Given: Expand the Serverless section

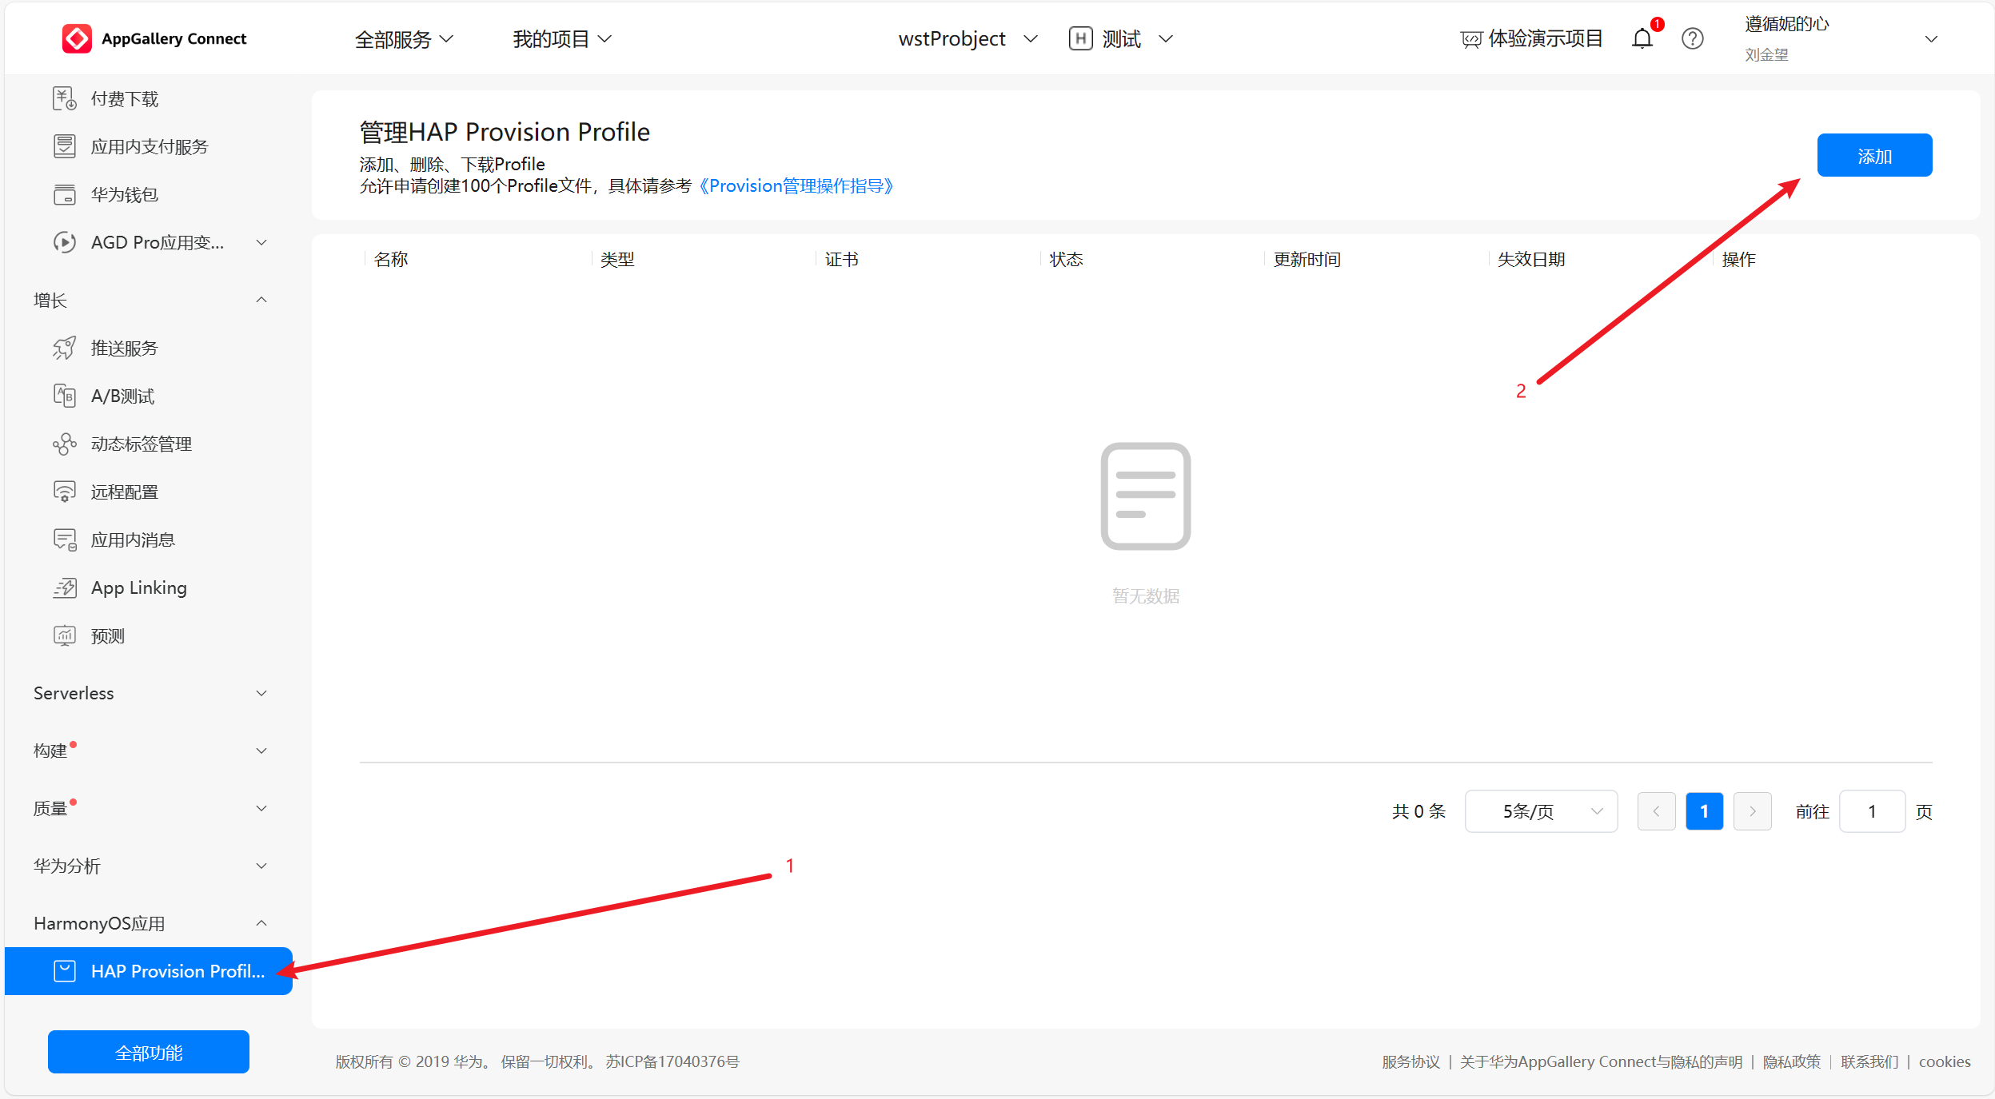Looking at the screenshot, I should pos(261,693).
